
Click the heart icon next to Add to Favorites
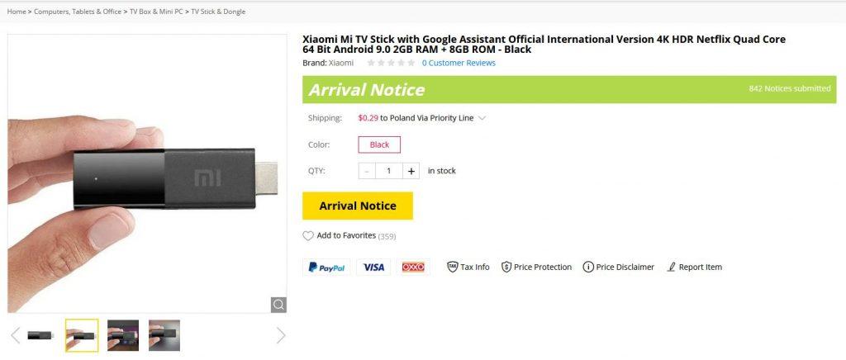[308, 236]
